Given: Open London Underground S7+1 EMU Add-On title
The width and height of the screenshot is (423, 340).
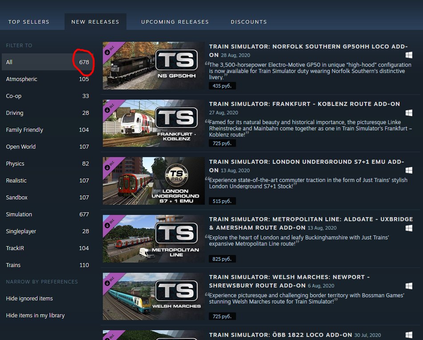Looking at the screenshot, I should (x=307, y=166).
